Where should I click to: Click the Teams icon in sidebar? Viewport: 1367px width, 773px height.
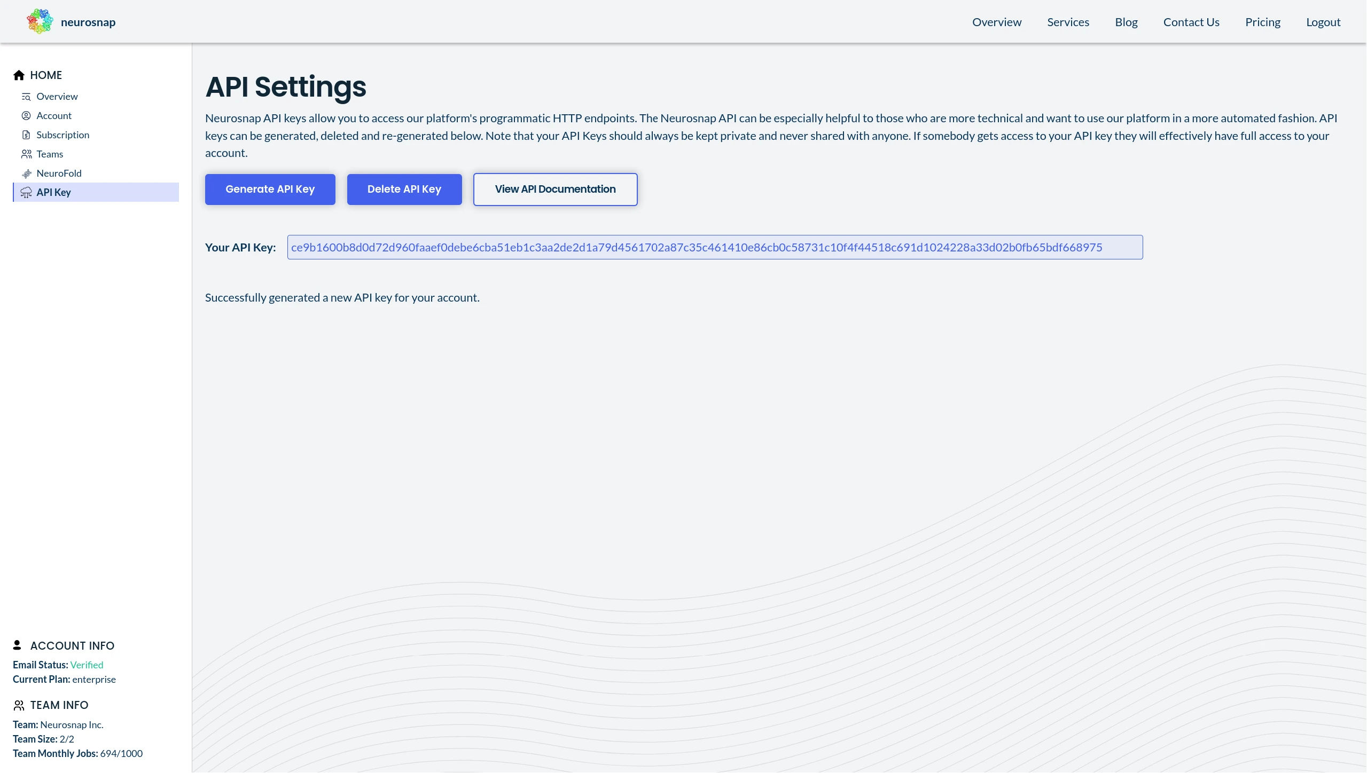pyautogui.click(x=26, y=154)
